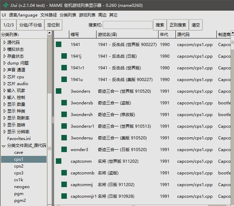Open the 文件路径 menu
The image size is (234, 206).
click(49, 15)
